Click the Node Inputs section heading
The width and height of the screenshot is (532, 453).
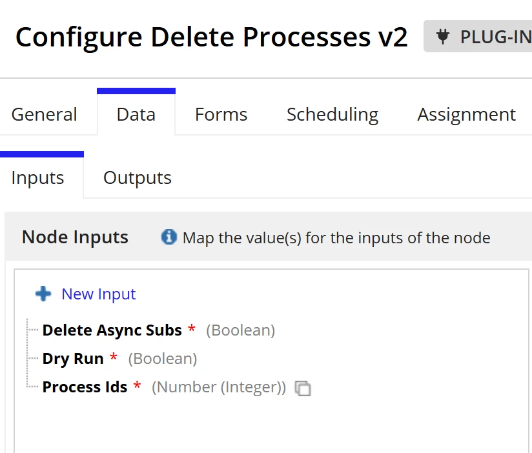[75, 237]
